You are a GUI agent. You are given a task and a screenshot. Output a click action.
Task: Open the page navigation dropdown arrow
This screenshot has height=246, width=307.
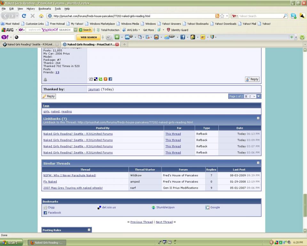259,96
